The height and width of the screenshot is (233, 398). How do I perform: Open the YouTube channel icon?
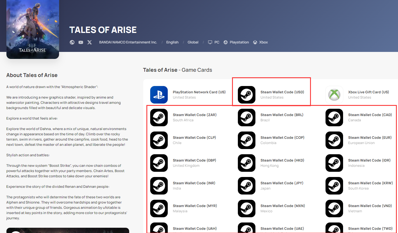tap(81, 42)
